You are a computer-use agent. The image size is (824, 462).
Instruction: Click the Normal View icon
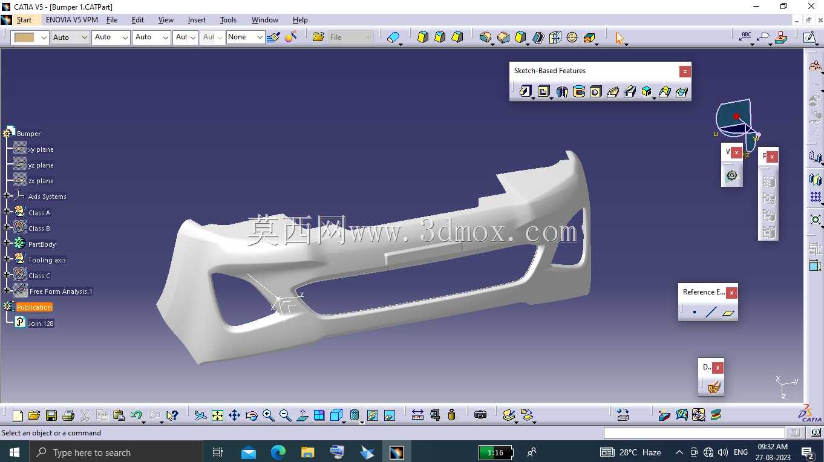click(302, 415)
